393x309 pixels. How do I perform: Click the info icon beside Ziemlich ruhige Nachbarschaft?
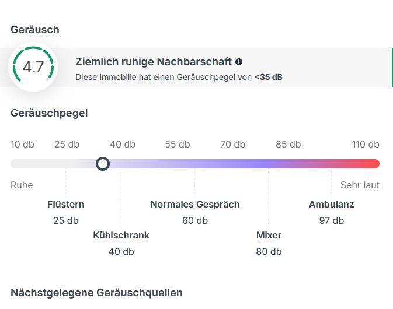[x=239, y=62]
